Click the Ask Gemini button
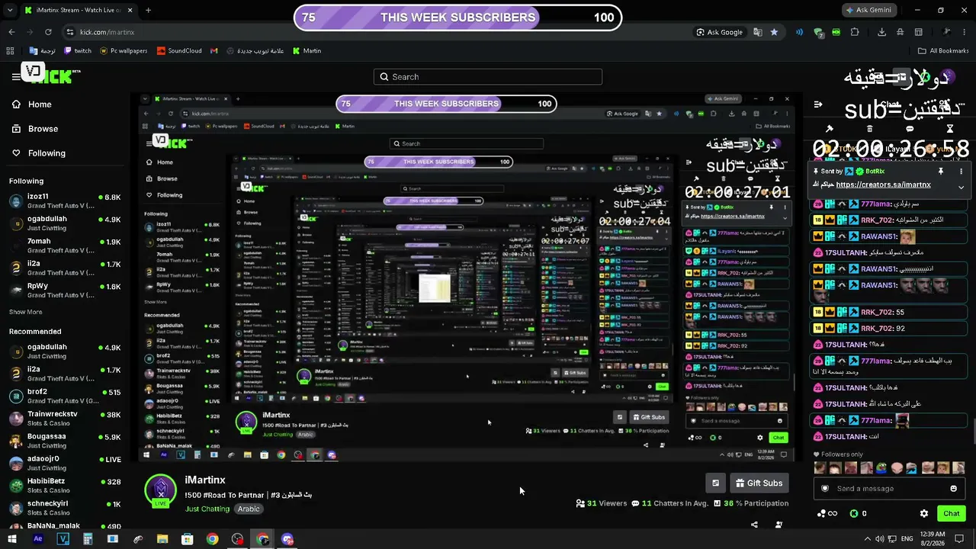976x549 pixels. pyautogui.click(x=868, y=11)
